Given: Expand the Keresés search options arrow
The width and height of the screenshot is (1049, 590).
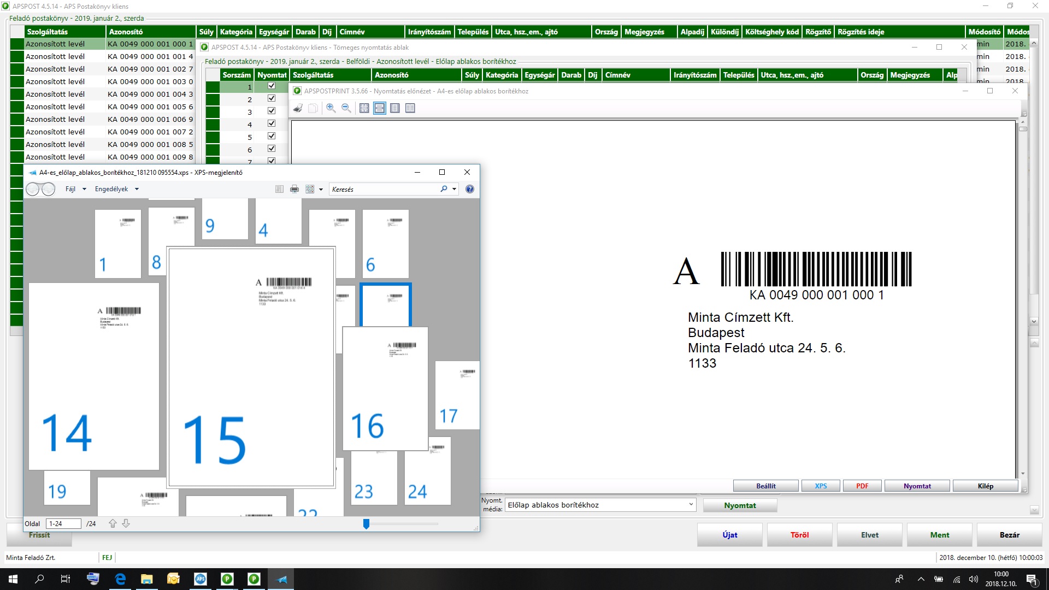Looking at the screenshot, I should coord(454,190).
